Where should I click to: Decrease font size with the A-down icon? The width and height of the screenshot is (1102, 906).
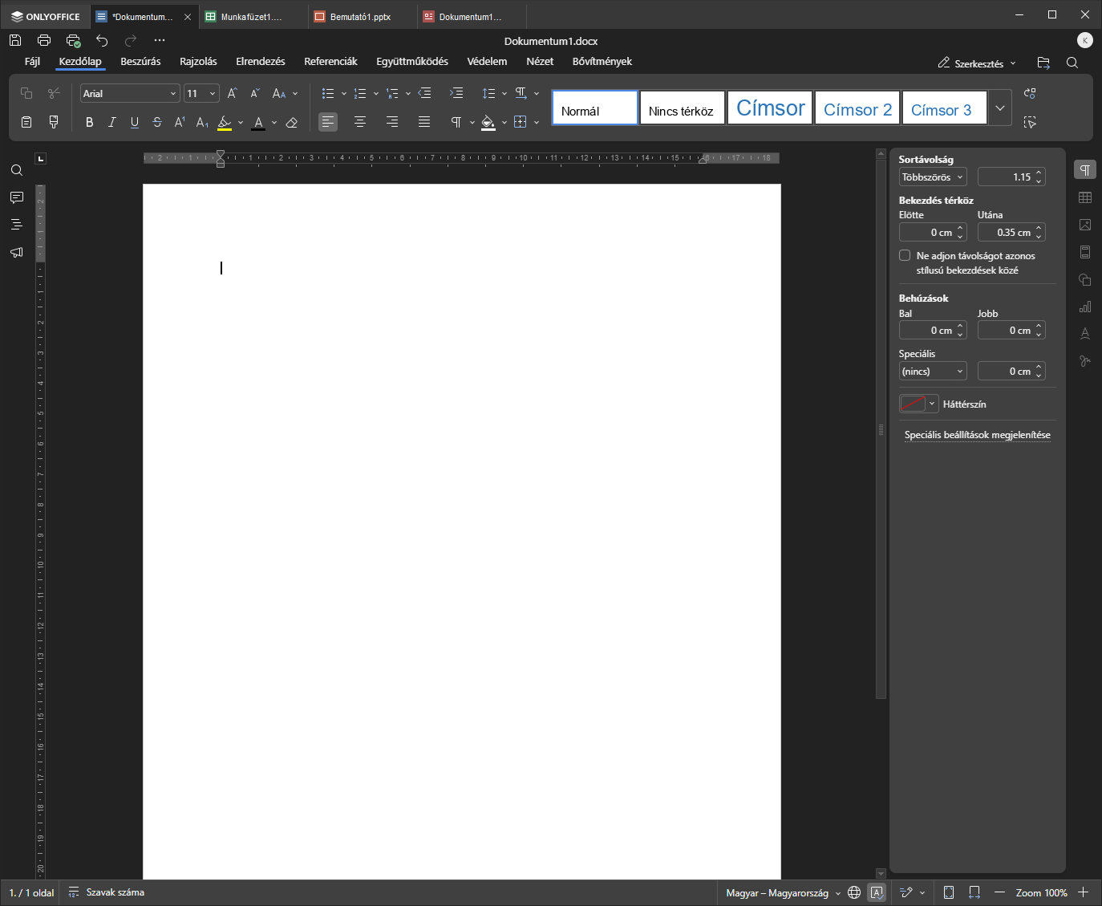click(255, 94)
